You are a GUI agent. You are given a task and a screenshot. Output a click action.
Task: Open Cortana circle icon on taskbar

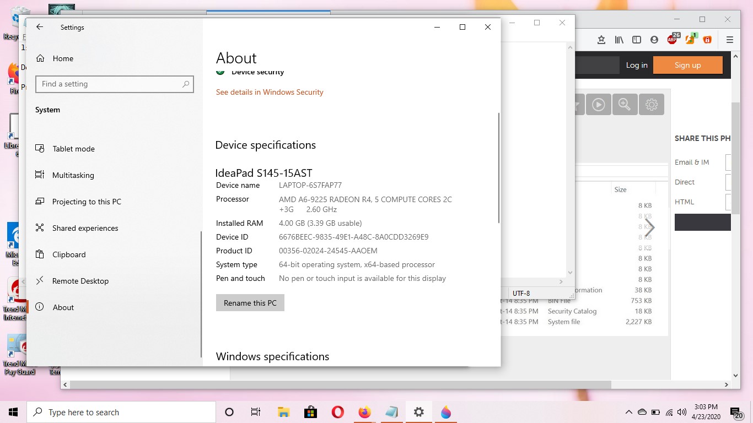pyautogui.click(x=229, y=412)
